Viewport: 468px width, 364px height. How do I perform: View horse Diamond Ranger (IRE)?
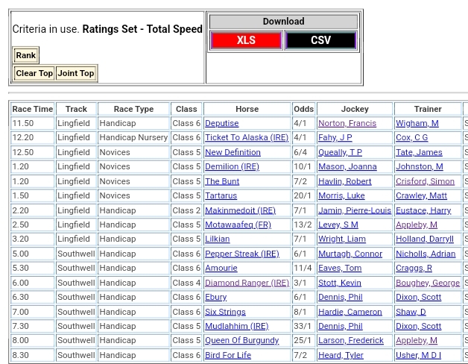[247, 283]
